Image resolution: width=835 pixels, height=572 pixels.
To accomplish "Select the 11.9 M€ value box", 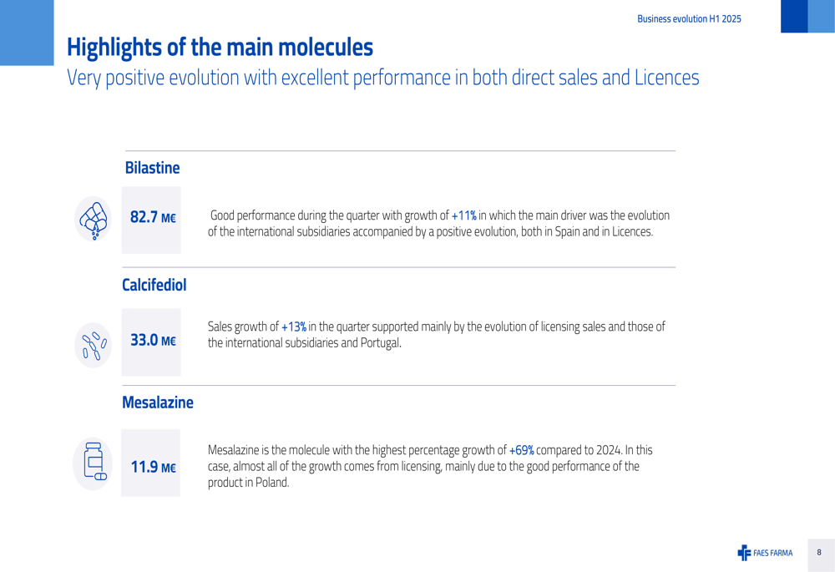I will [150, 463].
